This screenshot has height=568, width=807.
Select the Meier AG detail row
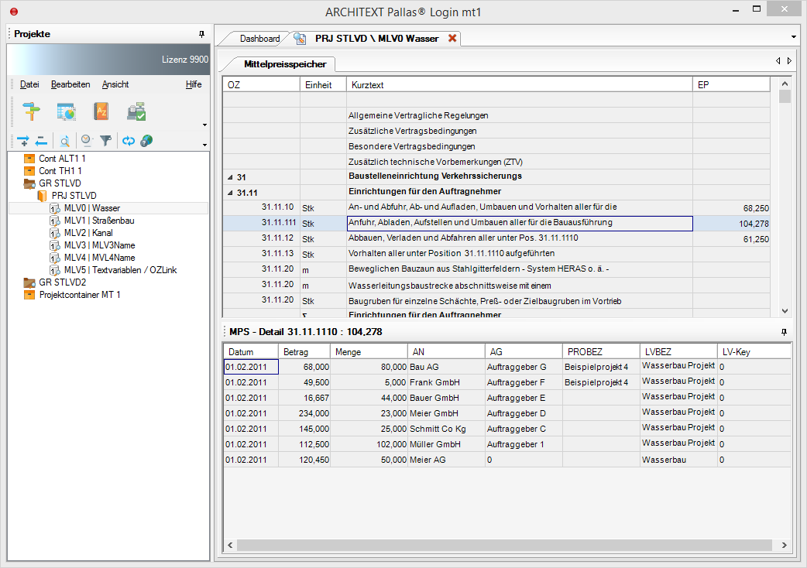tap(507, 460)
